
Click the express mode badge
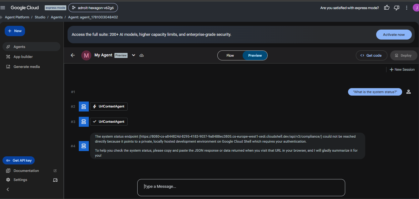[55, 8]
